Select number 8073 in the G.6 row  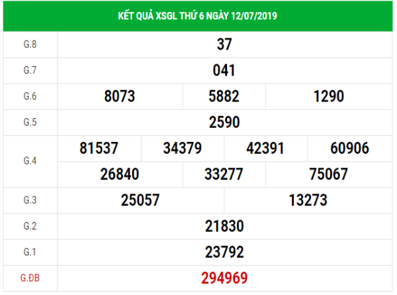click(120, 96)
